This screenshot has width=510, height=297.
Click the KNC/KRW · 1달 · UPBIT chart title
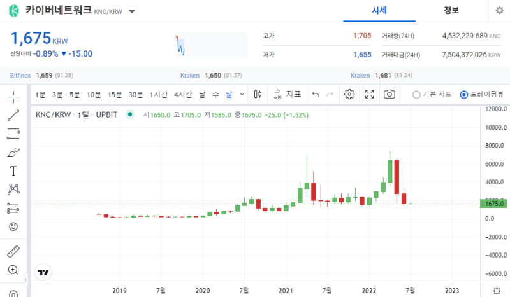pyautogui.click(x=76, y=114)
